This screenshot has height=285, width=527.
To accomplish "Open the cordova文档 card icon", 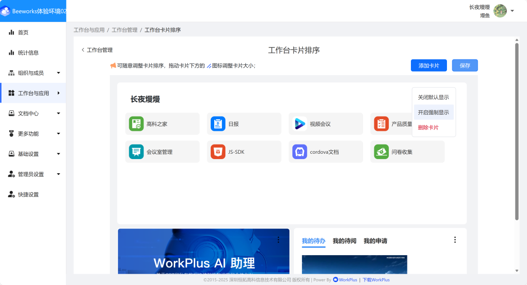I will (299, 151).
